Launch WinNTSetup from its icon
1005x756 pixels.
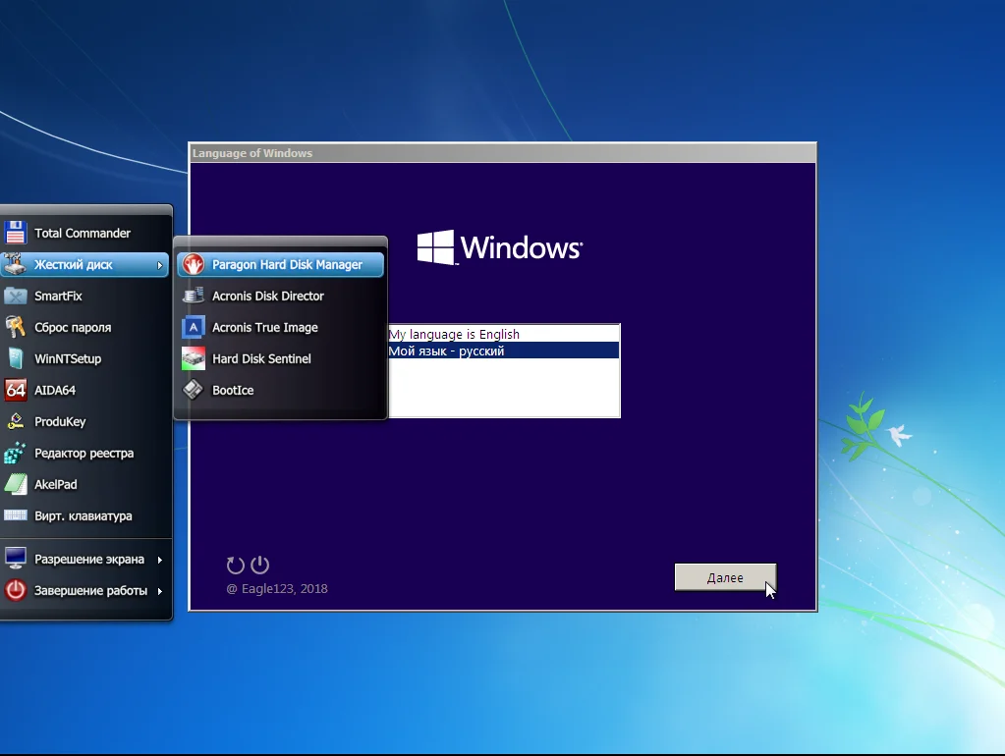(x=15, y=358)
